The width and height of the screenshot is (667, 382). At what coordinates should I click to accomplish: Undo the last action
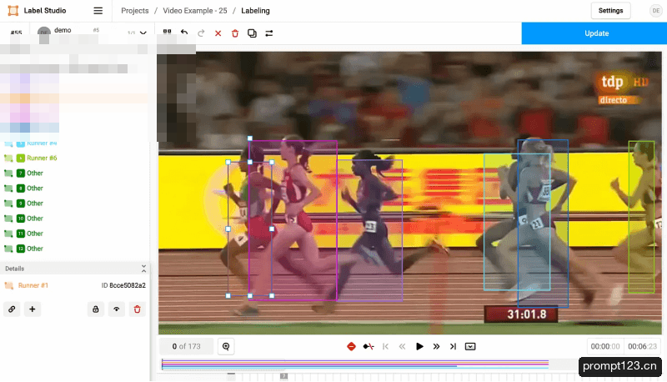(184, 33)
